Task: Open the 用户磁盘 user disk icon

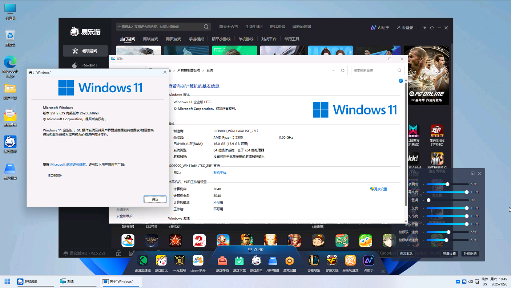Action: [x=273, y=261]
